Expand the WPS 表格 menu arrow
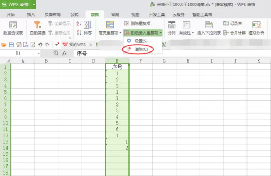Screen dimensions: 271x176 pyautogui.click(x=34, y=5)
